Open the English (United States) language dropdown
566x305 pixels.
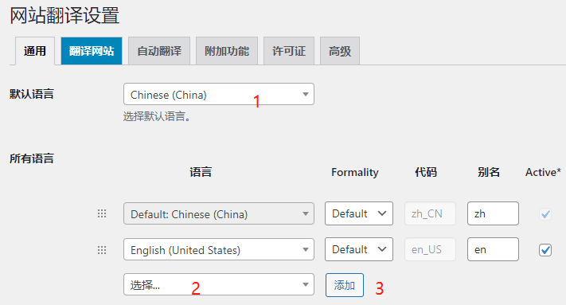click(219, 249)
